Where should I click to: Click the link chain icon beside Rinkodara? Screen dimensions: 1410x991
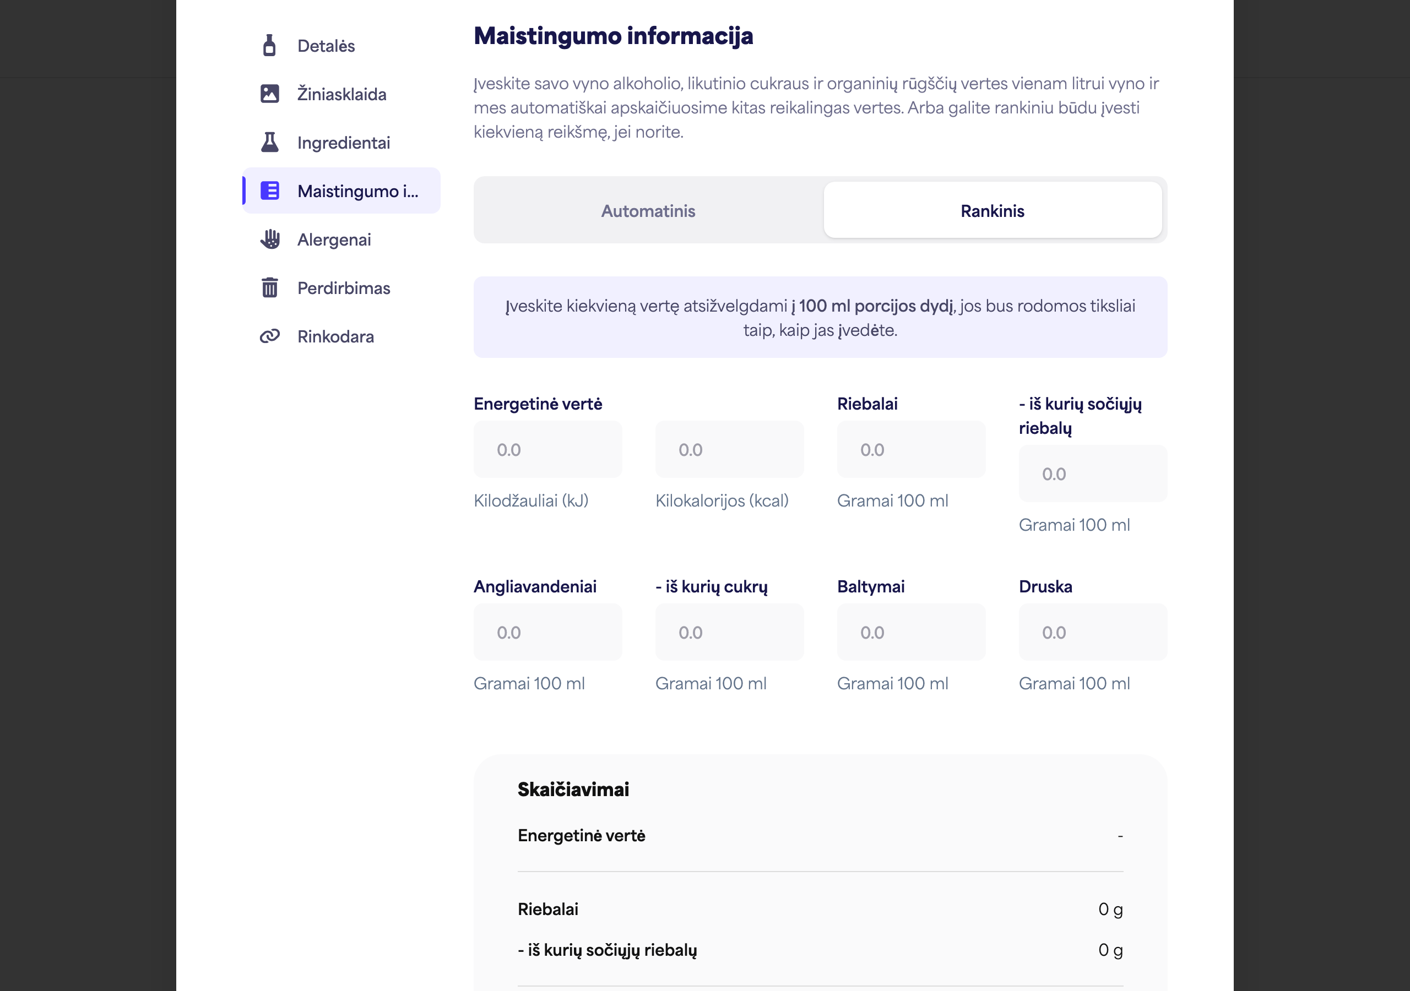(269, 336)
